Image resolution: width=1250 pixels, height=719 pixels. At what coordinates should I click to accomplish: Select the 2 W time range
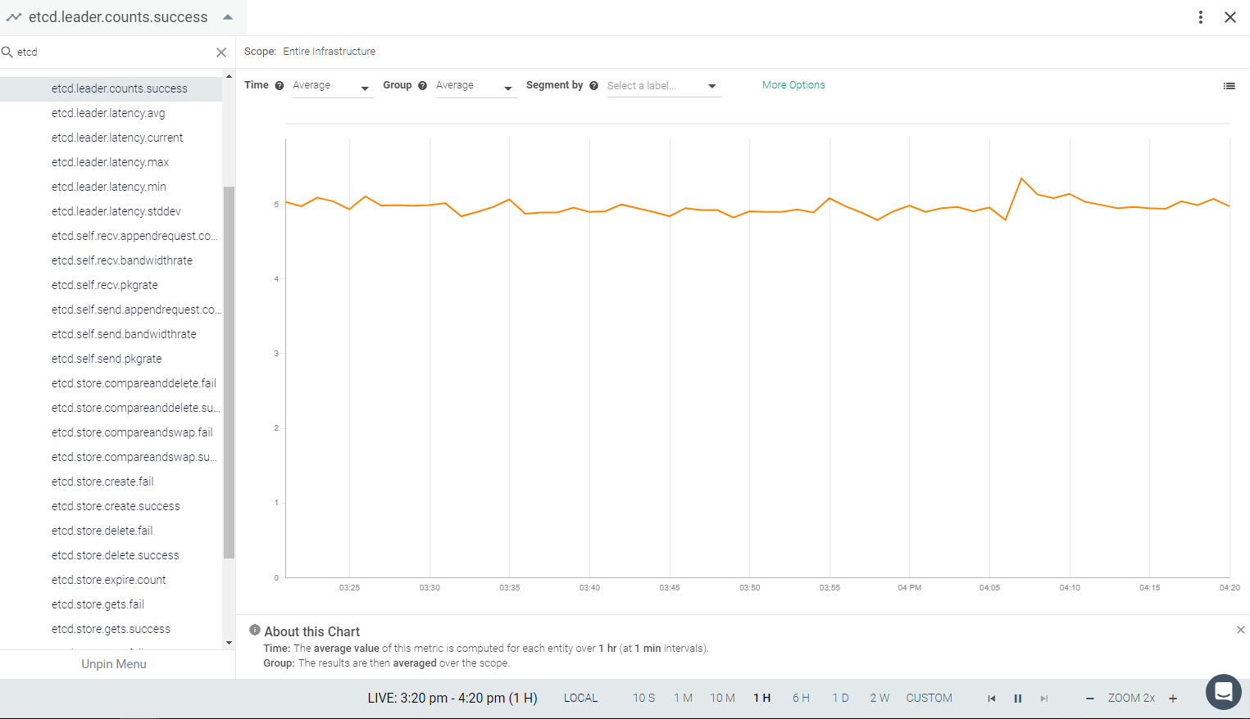[x=880, y=699]
